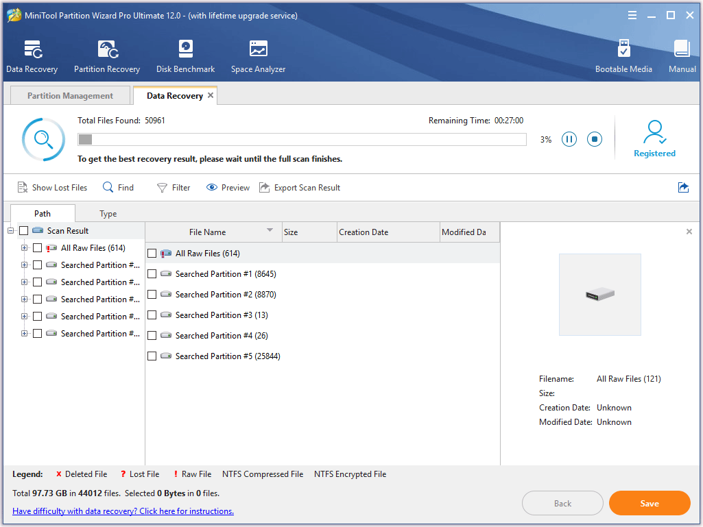
Task: Collapse the Scan Result tree node
Action: coord(10,230)
